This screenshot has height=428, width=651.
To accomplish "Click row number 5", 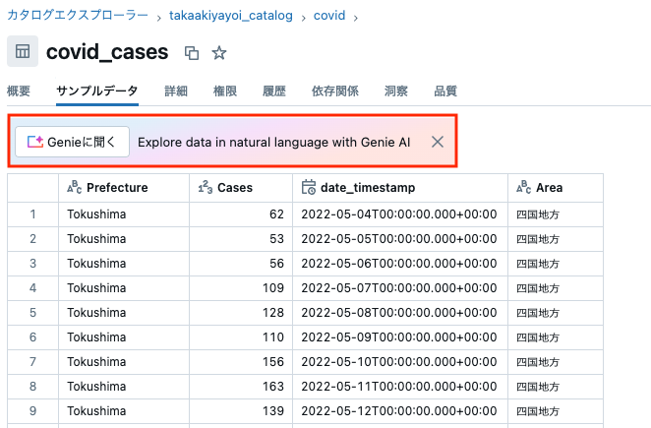I will pos(32,313).
